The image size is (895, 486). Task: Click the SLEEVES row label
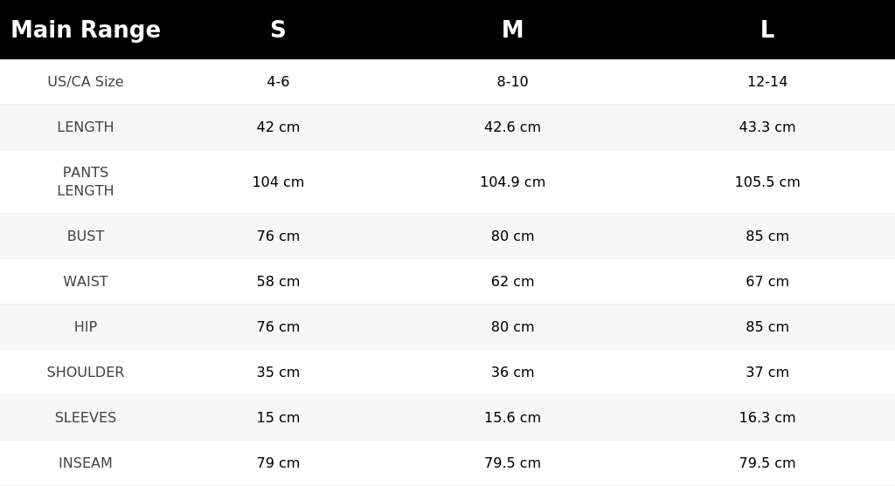pyautogui.click(x=86, y=418)
